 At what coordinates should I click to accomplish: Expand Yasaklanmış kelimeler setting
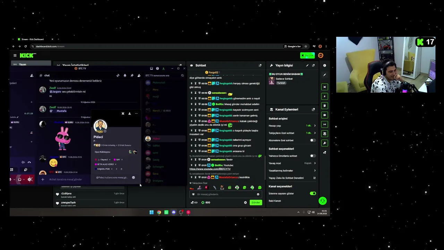(292, 170)
